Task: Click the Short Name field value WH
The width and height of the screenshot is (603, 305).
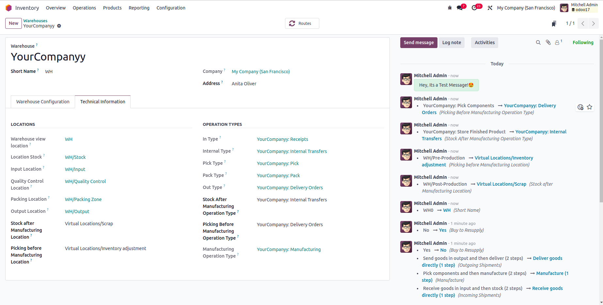Action: point(49,72)
